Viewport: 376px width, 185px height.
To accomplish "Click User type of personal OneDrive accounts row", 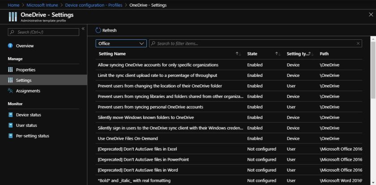I will coord(291,107).
